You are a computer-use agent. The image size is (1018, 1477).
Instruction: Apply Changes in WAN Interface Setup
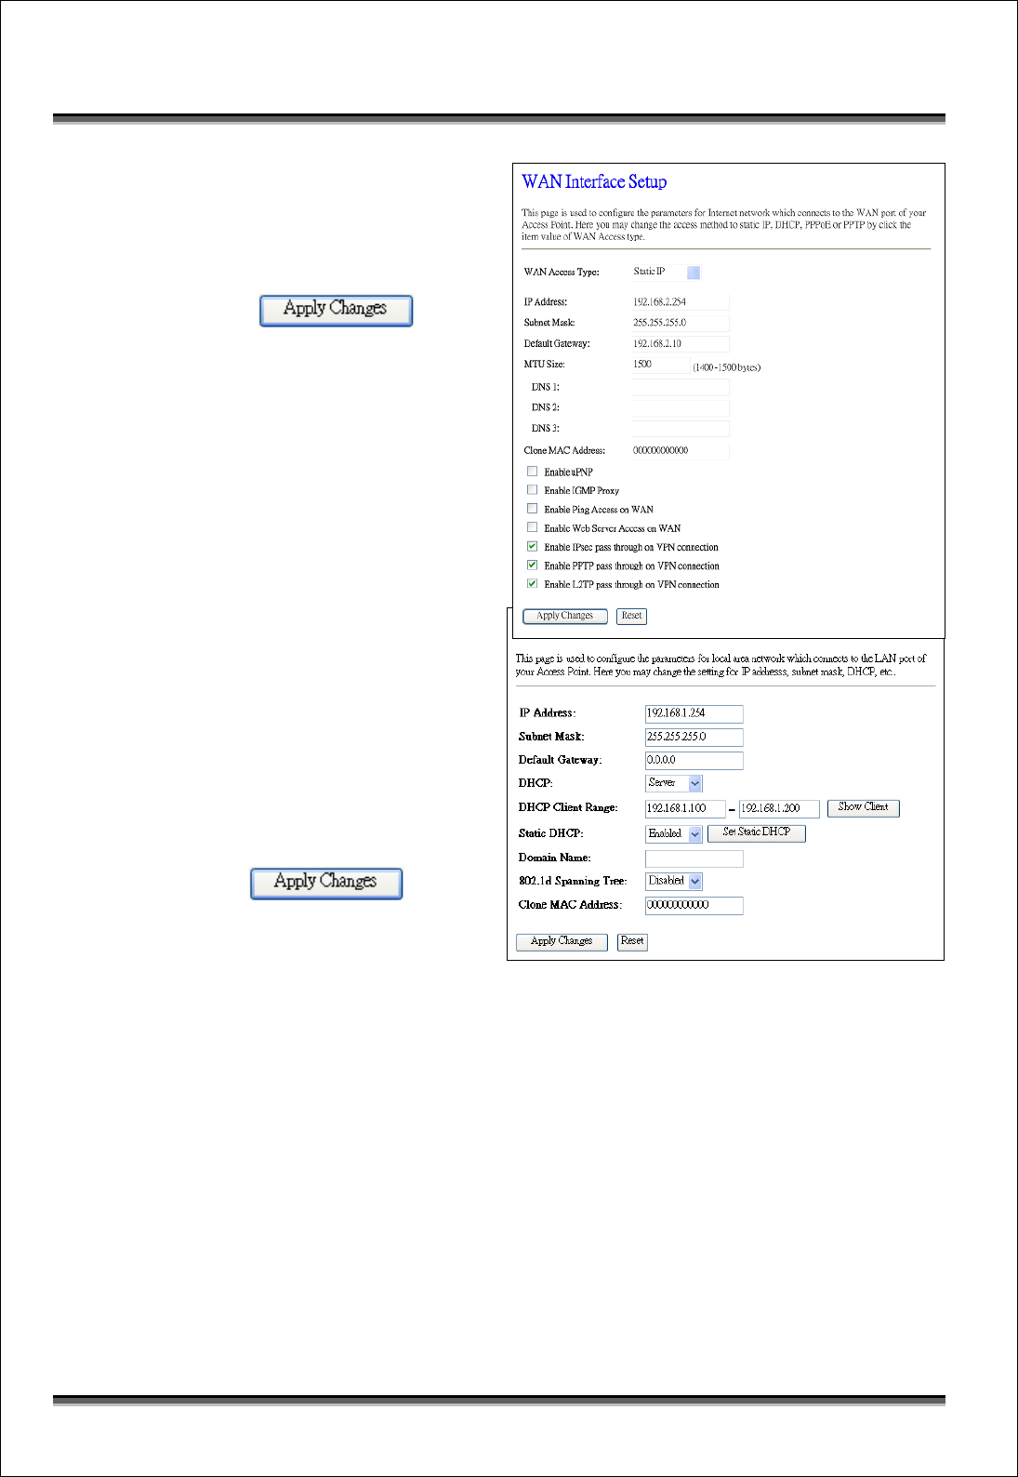pos(565,616)
